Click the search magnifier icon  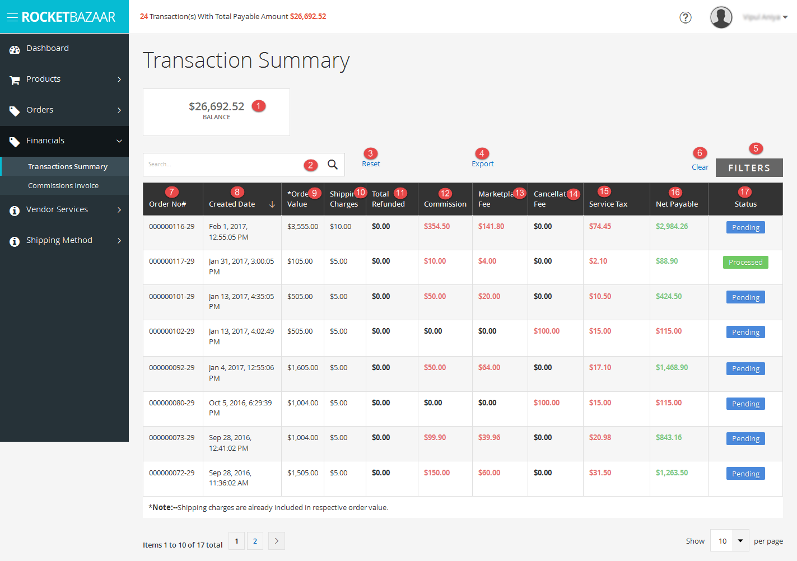coord(333,165)
